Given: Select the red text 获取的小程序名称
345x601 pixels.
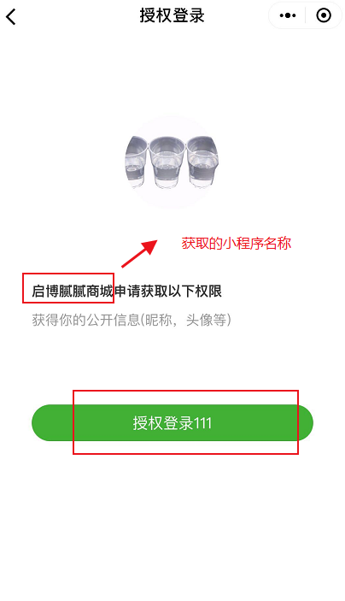Looking at the screenshot, I should tap(237, 244).
